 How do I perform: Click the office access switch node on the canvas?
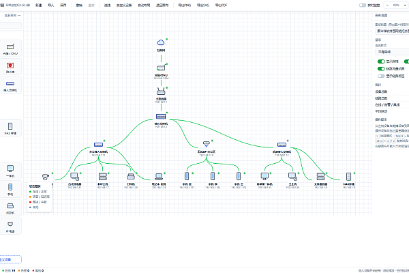98,145
